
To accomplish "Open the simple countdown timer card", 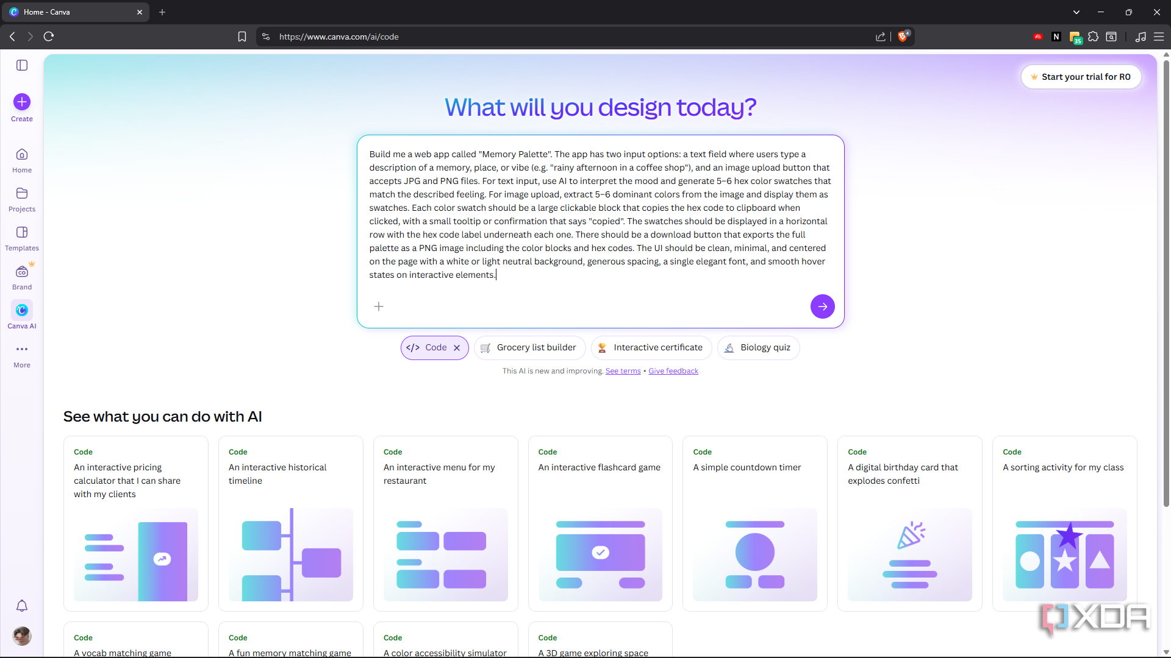I will coord(755,524).
